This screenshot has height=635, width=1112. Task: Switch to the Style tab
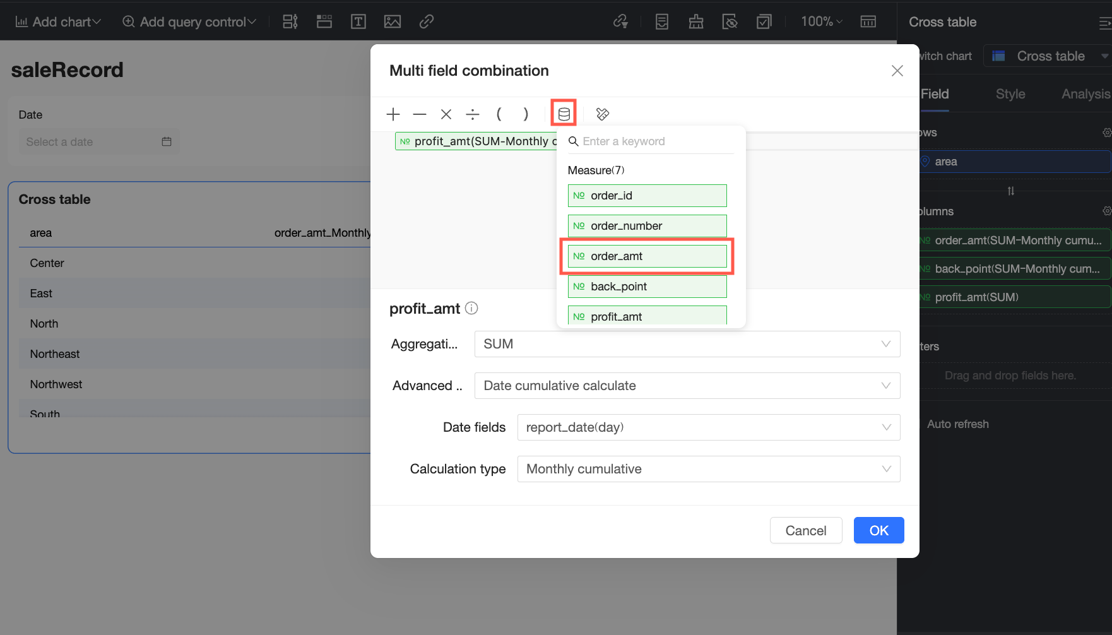pyautogui.click(x=1010, y=94)
